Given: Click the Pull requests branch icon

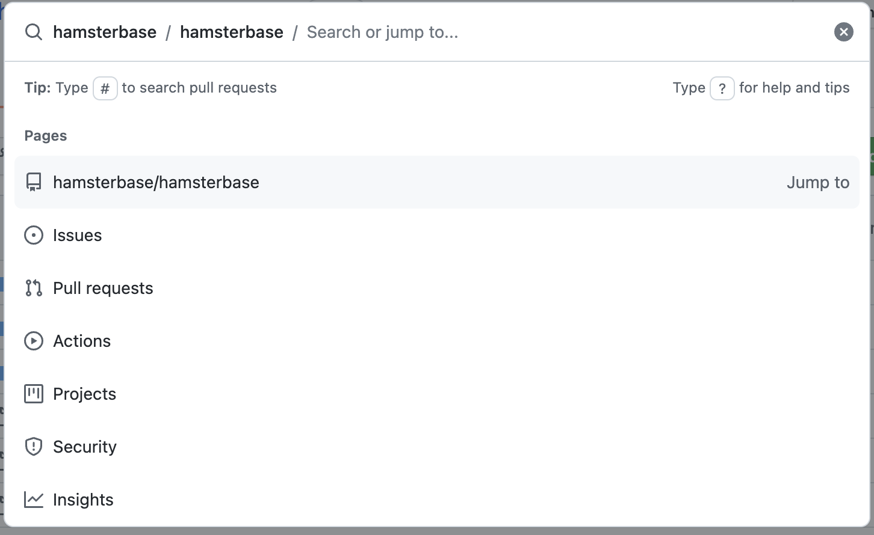Looking at the screenshot, I should pyautogui.click(x=34, y=288).
